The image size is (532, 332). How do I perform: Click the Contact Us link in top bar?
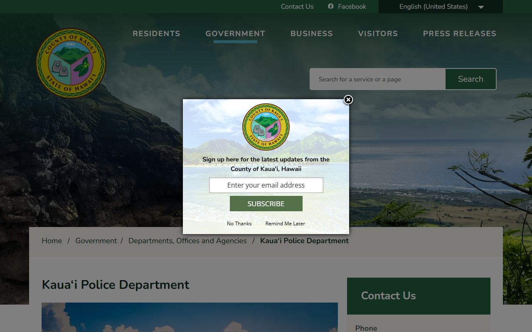(x=297, y=7)
